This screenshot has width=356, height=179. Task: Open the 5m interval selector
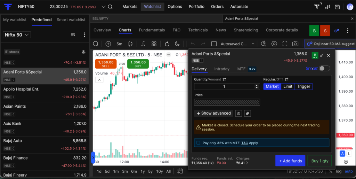coord(120,44)
